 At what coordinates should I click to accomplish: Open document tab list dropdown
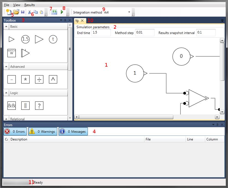pyautogui.click(x=222, y=21)
